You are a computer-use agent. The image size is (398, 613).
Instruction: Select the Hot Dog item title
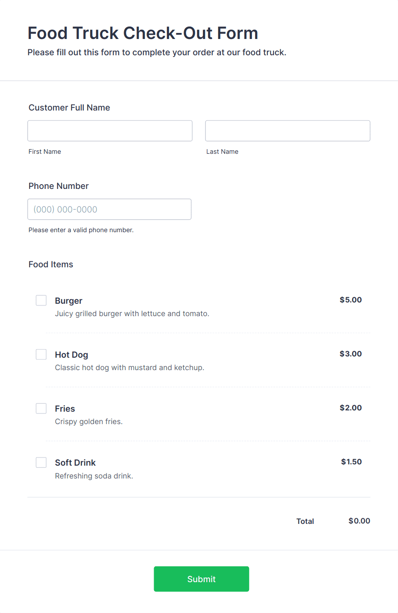point(71,355)
